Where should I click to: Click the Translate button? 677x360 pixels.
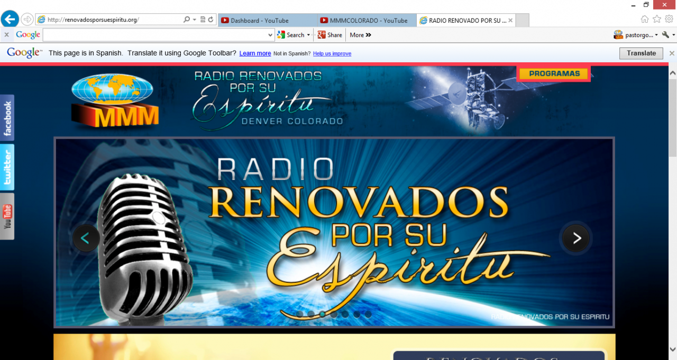tap(641, 53)
